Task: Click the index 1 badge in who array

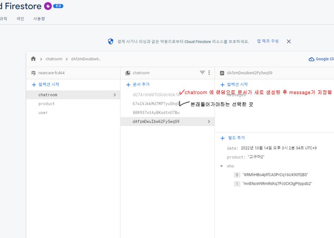Action: [237, 184]
